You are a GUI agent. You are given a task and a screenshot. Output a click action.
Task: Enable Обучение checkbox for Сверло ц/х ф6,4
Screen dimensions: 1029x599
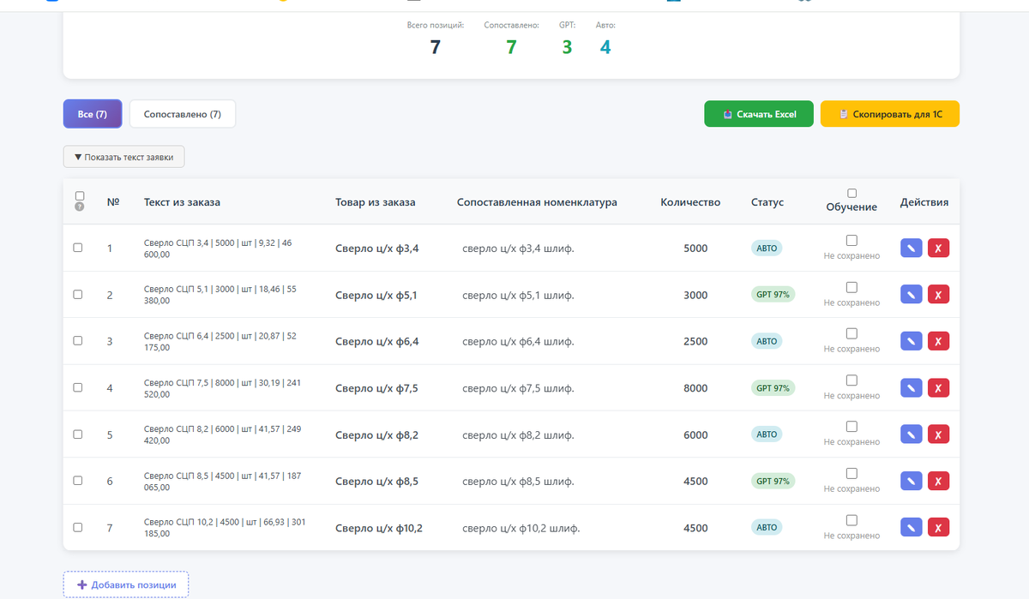pos(851,333)
